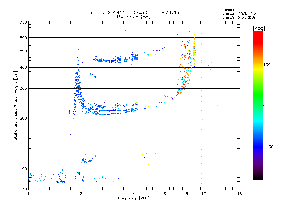
Task: Select the "mean, sd,O: -75.3, 17.0" line
Action: [235, 14]
